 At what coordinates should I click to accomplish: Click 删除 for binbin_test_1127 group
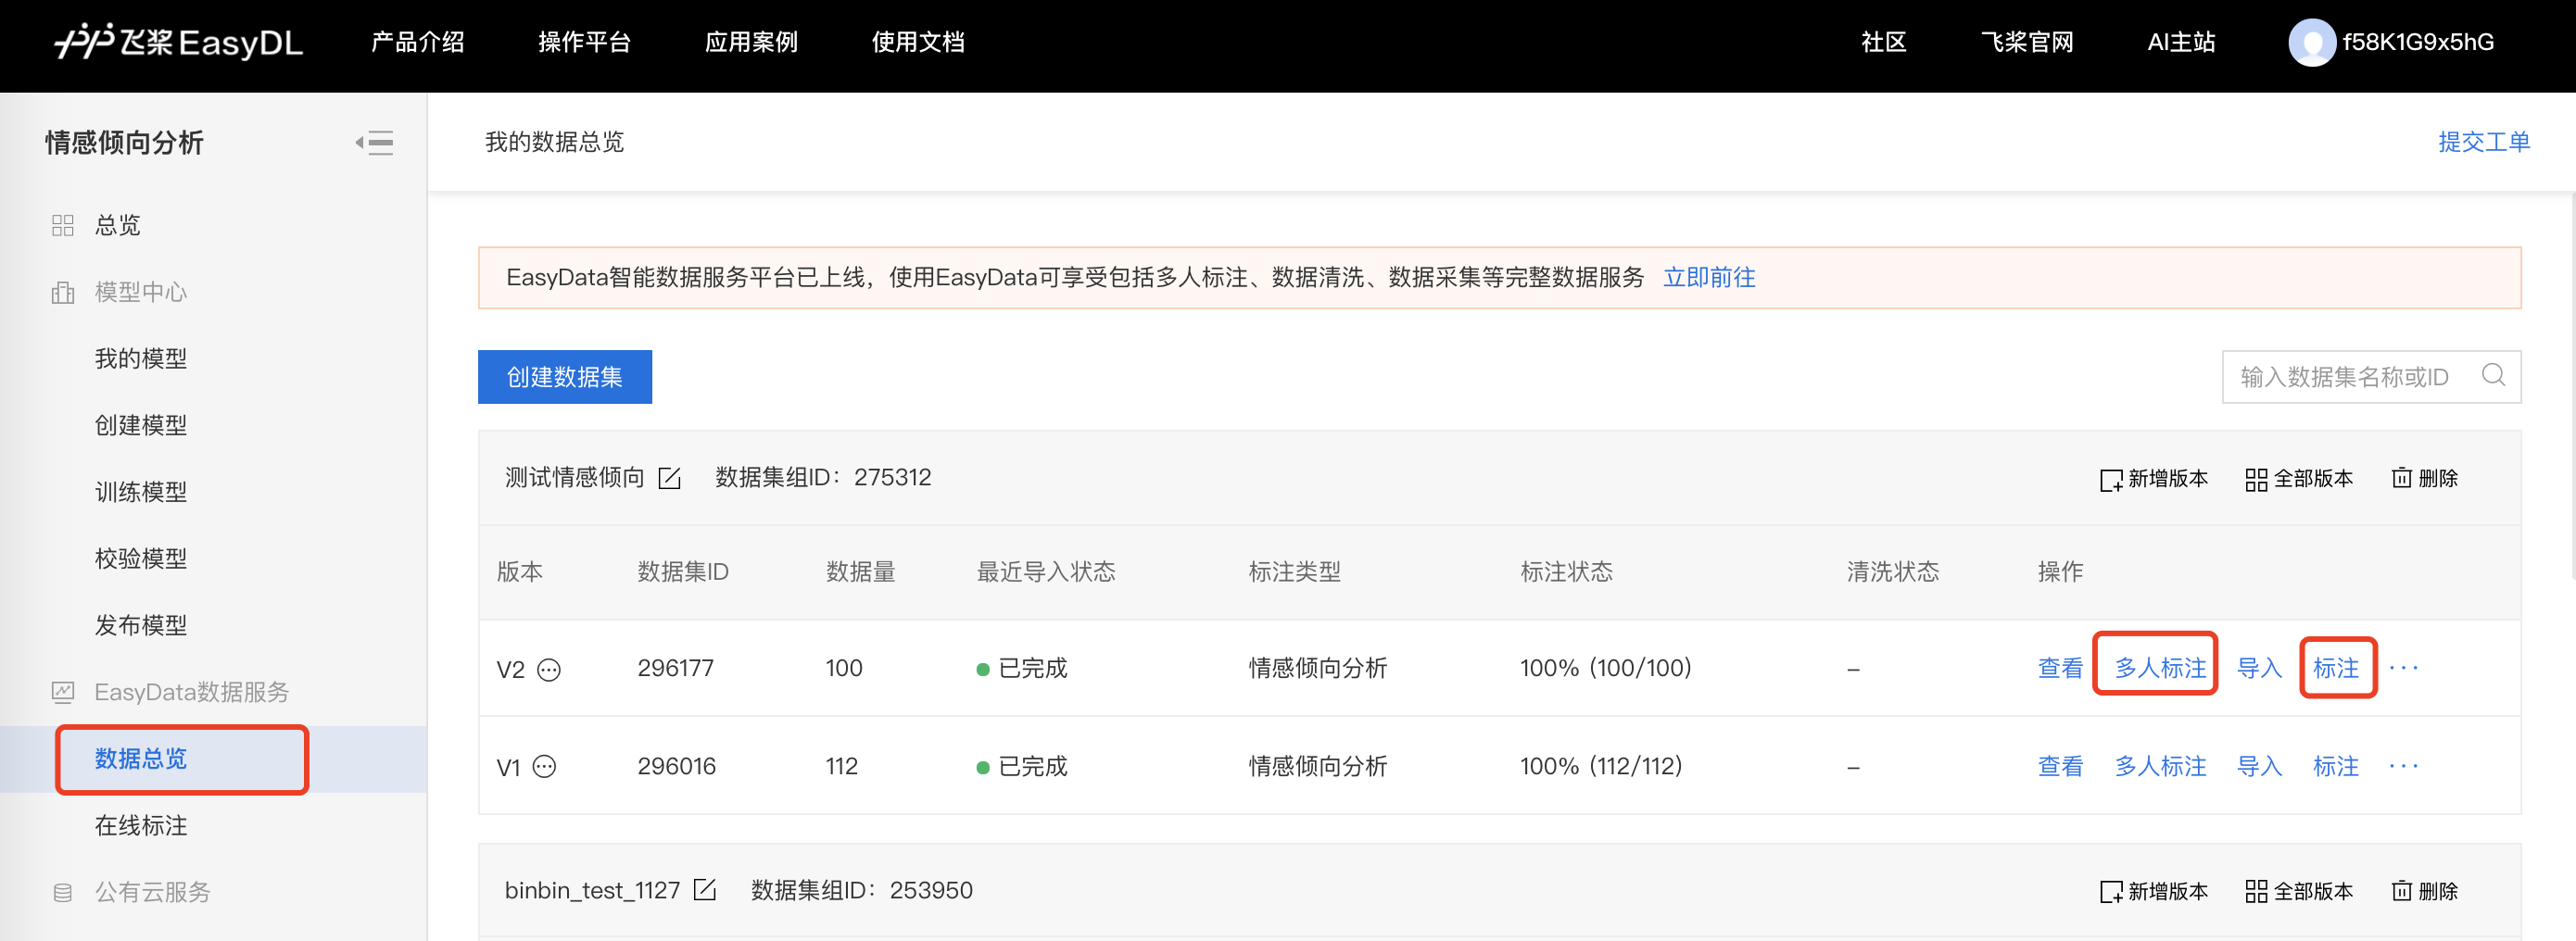tap(2424, 891)
